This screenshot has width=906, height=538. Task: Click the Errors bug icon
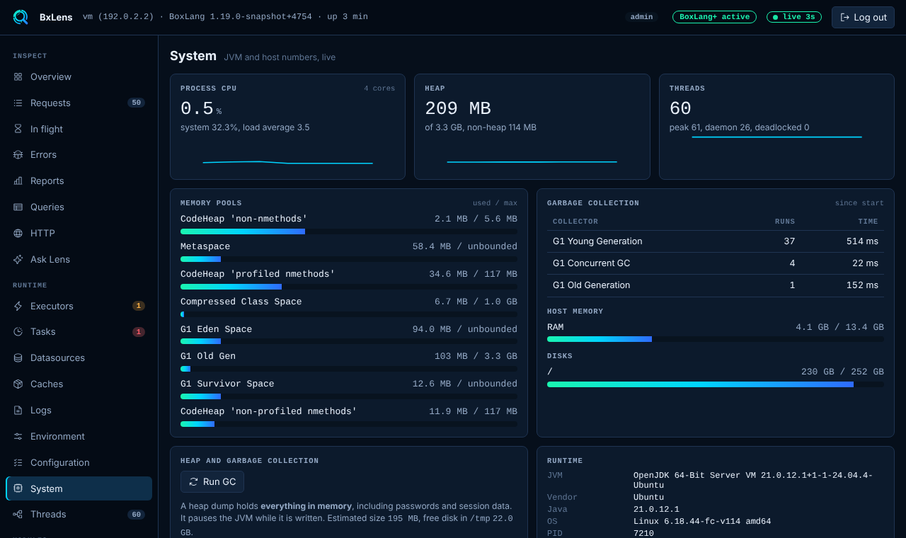click(x=18, y=154)
